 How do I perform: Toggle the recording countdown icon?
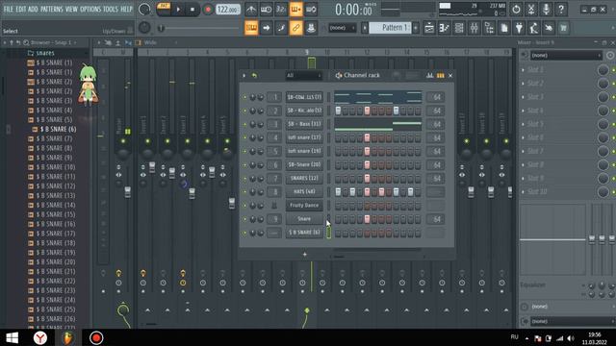point(281,10)
